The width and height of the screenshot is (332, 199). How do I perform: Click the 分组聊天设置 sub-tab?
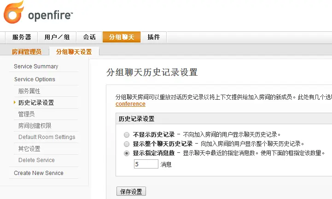(74, 52)
